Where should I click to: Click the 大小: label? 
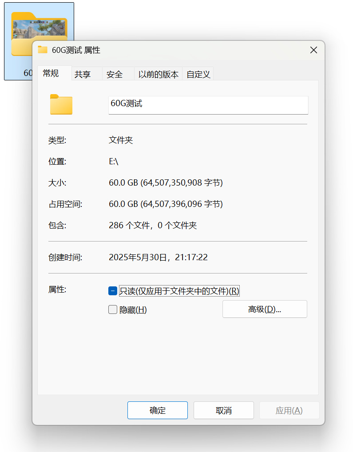(57, 183)
